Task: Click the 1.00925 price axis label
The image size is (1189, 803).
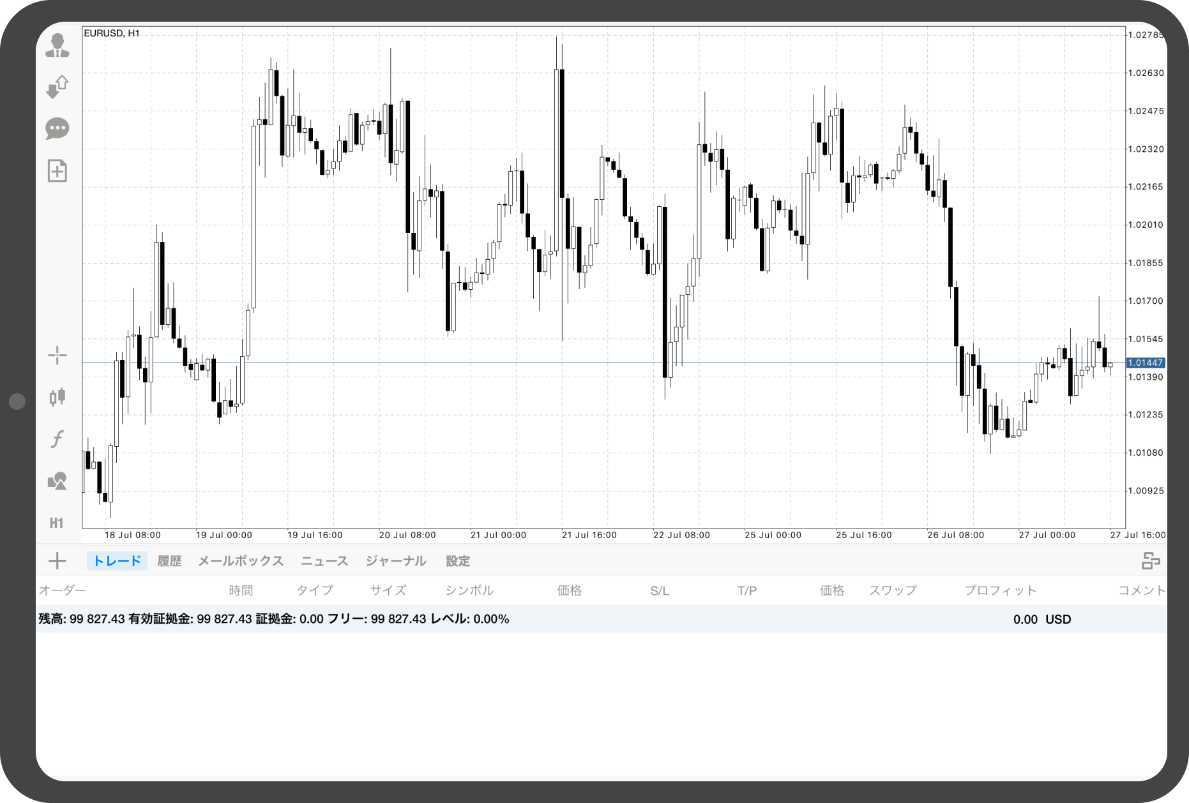Action: 1146,491
